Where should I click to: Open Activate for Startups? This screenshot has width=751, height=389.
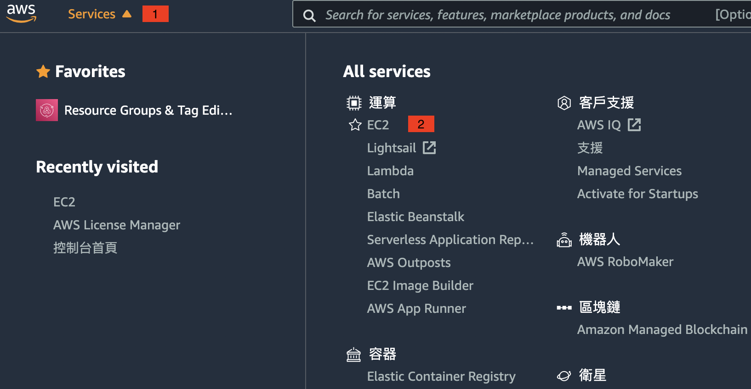[637, 194]
